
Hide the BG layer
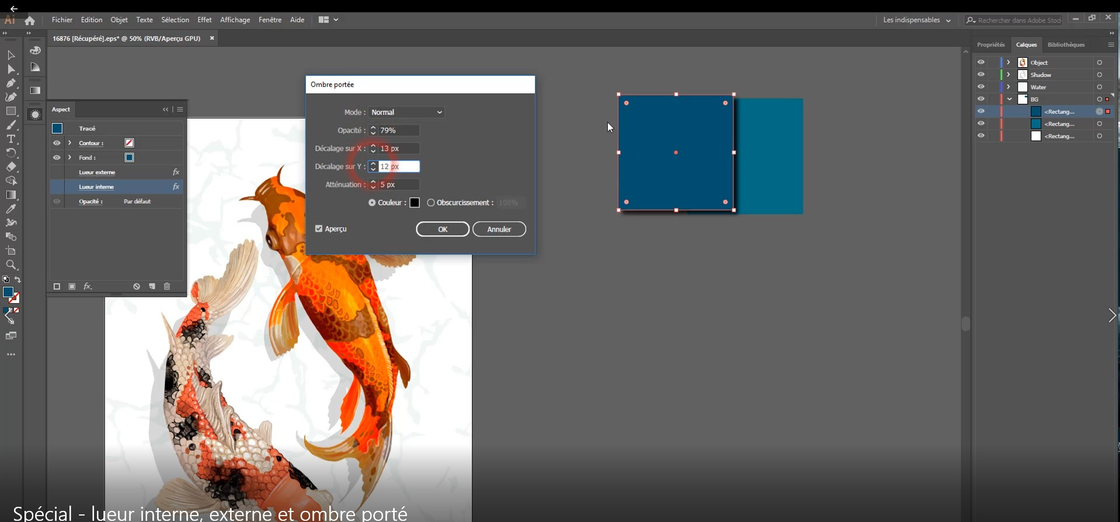point(981,99)
